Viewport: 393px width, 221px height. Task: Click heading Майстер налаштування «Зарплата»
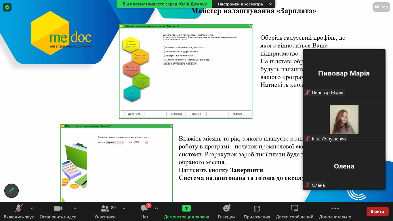[254, 11]
